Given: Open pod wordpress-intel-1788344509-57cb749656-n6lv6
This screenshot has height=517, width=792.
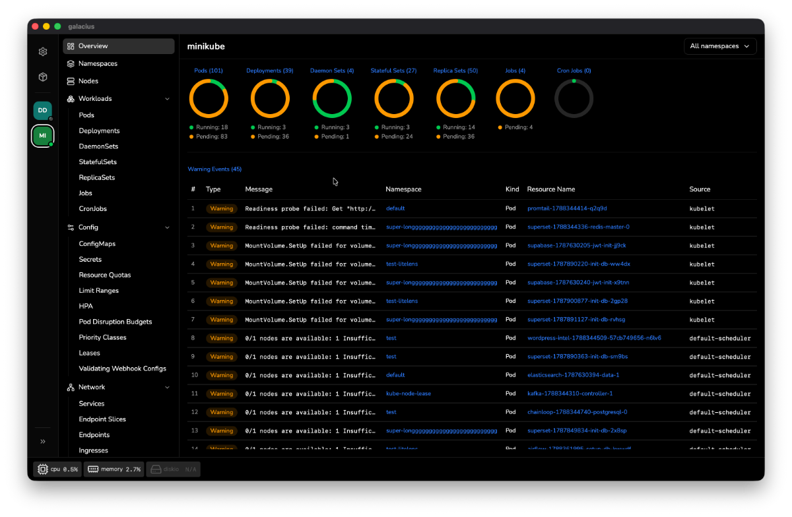Looking at the screenshot, I should 594,338.
